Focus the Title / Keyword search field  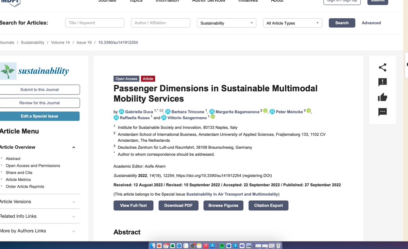[95, 23]
